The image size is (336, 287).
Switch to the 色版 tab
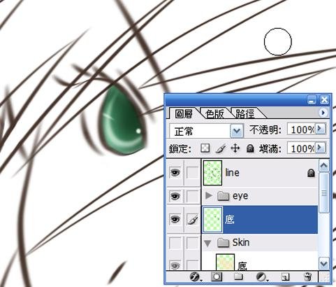pyautogui.click(x=214, y=113)
